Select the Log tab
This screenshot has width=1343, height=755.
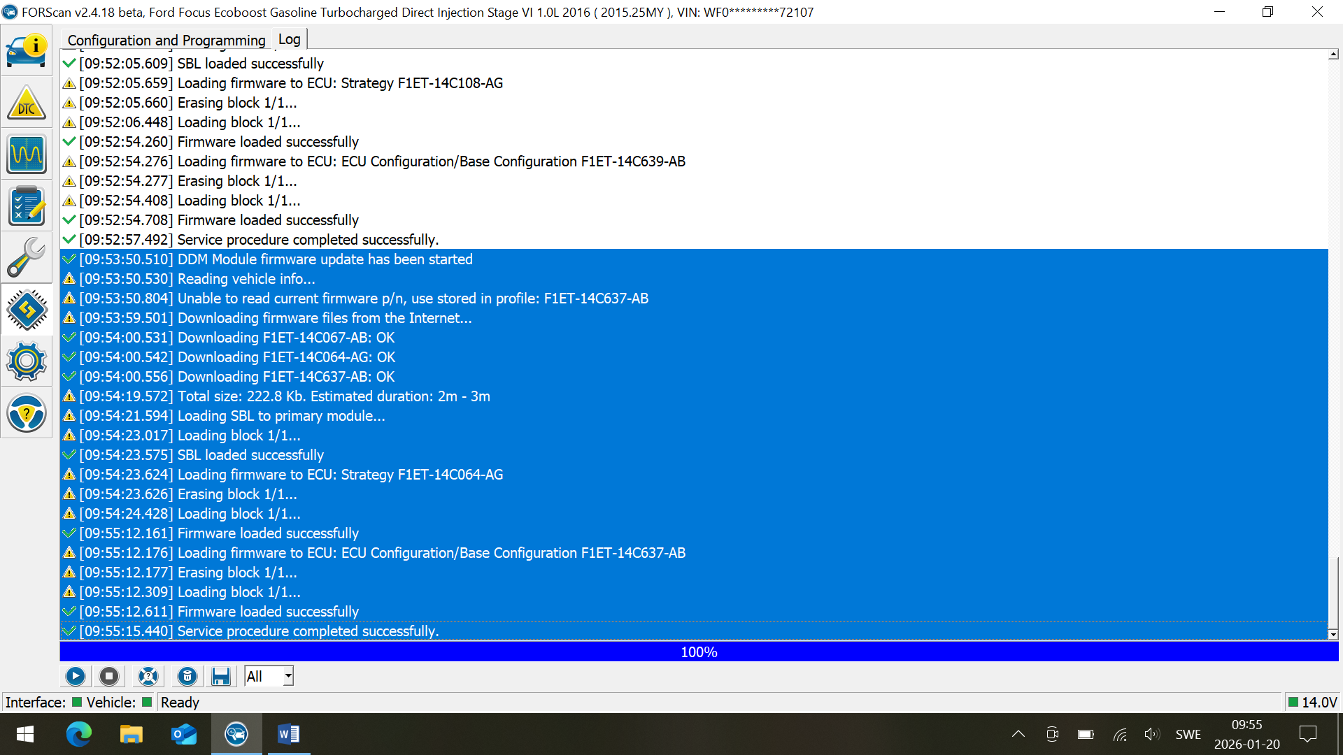pos(289,39)
